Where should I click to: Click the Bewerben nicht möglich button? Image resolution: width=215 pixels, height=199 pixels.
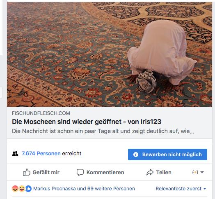coord(167,155)
